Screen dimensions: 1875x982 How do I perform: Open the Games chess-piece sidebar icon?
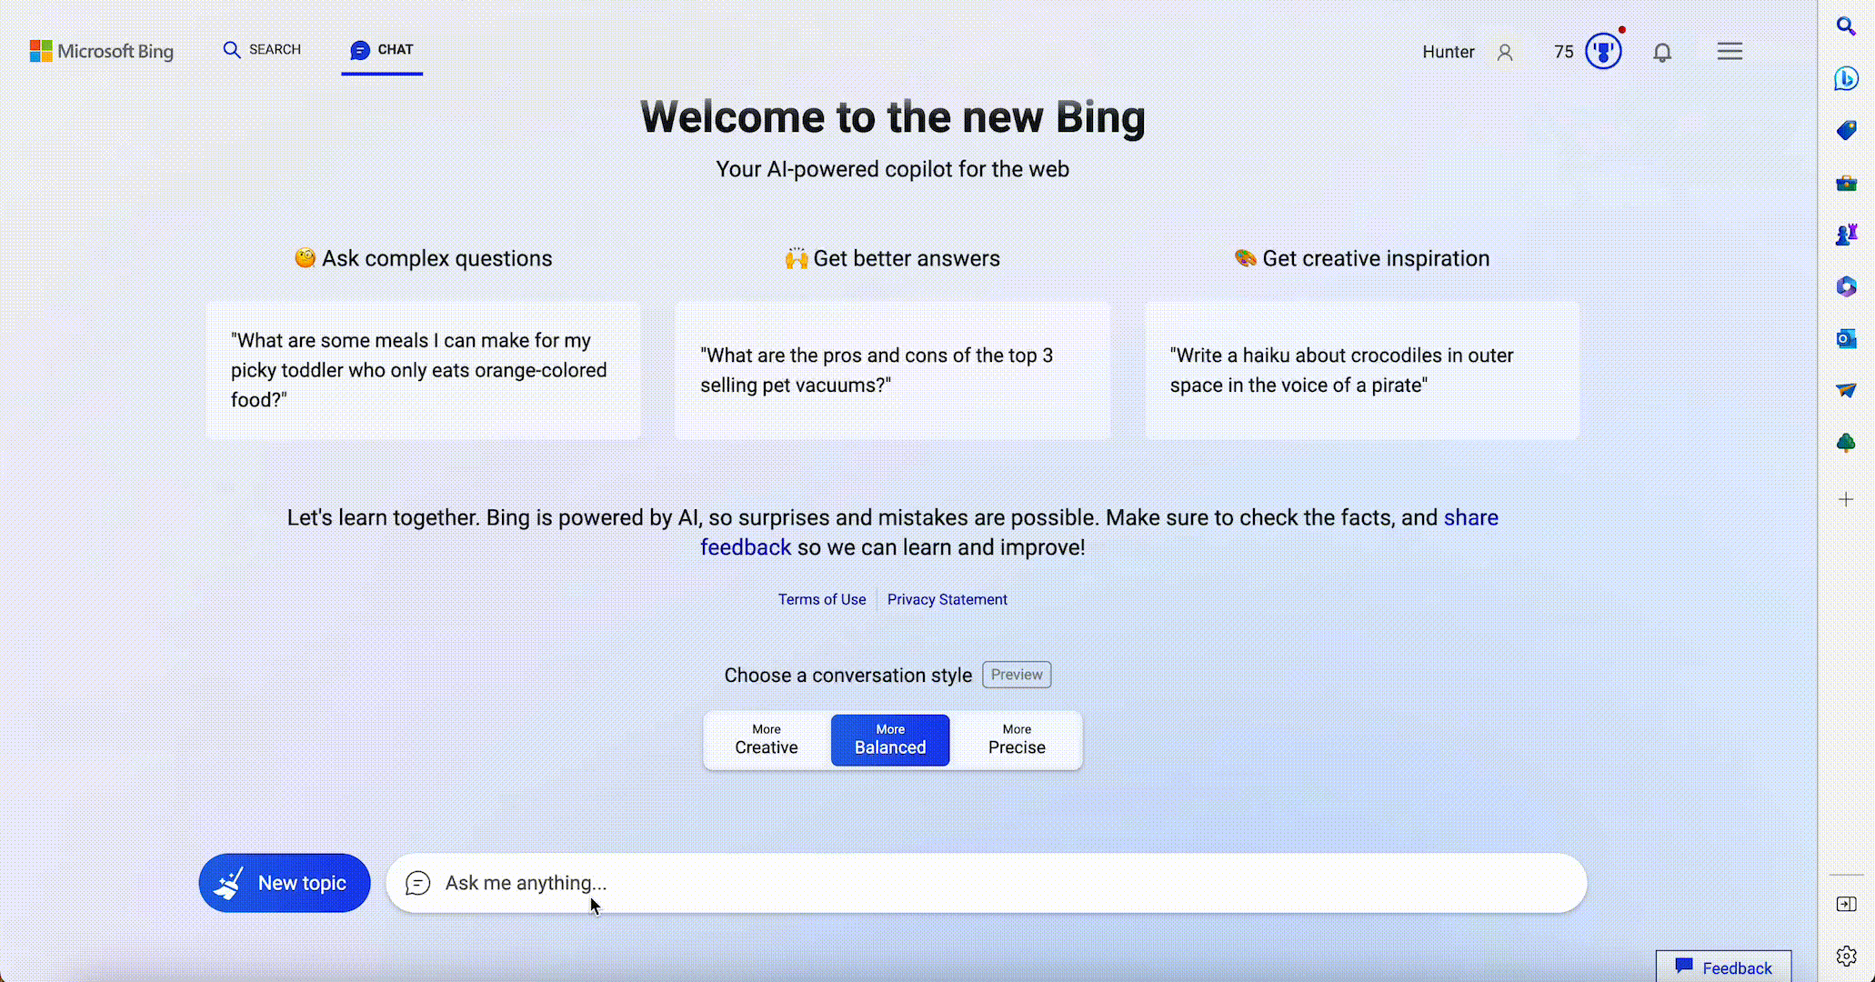tap(1845, 235)
